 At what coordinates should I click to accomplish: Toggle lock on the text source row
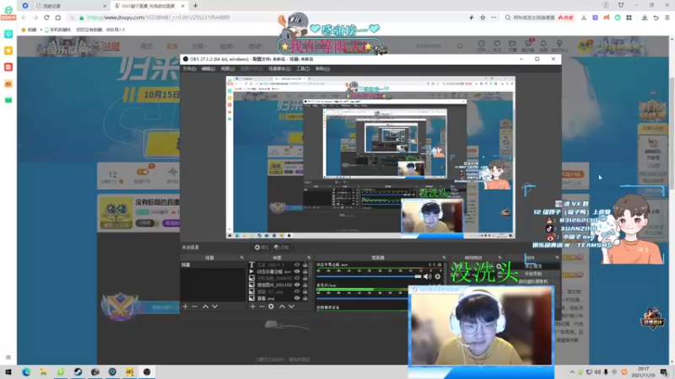pyautogui.click(x=305, y=265)
